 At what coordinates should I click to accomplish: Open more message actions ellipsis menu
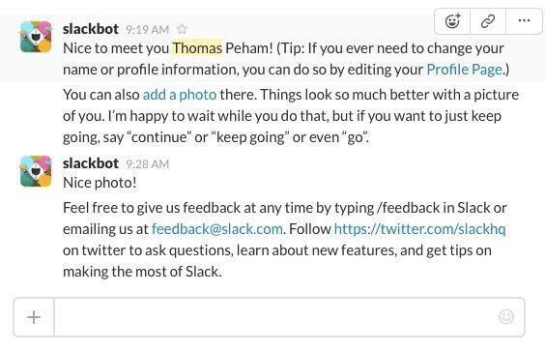[524, 21]
